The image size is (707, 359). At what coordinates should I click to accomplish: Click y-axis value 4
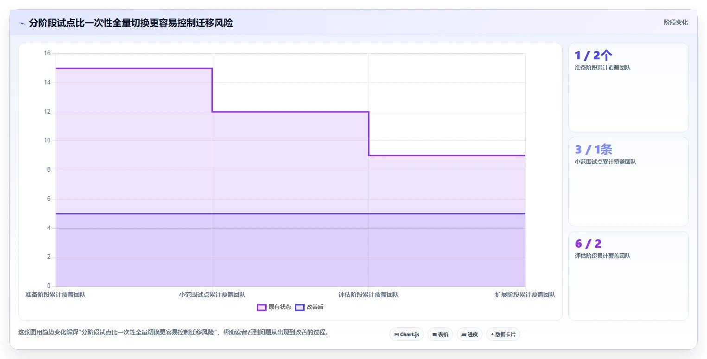pos(49,228)
